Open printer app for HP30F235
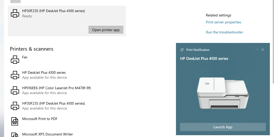This screenshot has height=137, width=274. click(106, 30)
